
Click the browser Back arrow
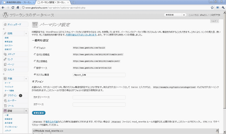(3, 8)
